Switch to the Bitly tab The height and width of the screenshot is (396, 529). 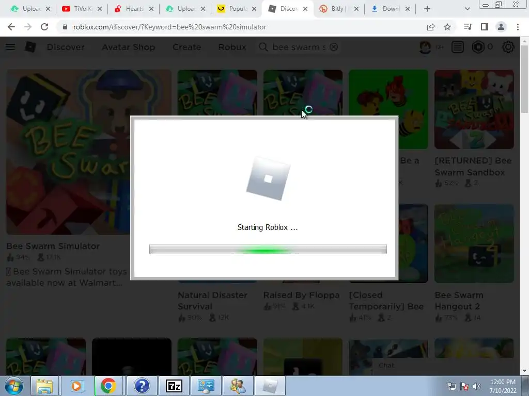(x=339, y=9)
